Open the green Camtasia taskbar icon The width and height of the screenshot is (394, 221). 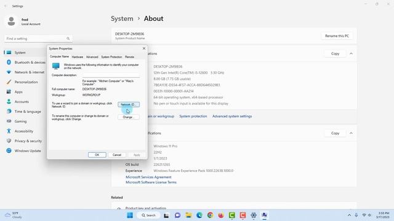coord(232,215)
